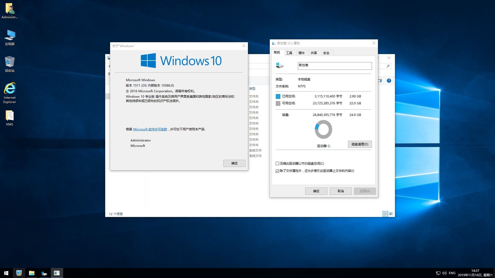
Task: Click the 驱动器 C: label under chart
Action: tap(324, 146)
